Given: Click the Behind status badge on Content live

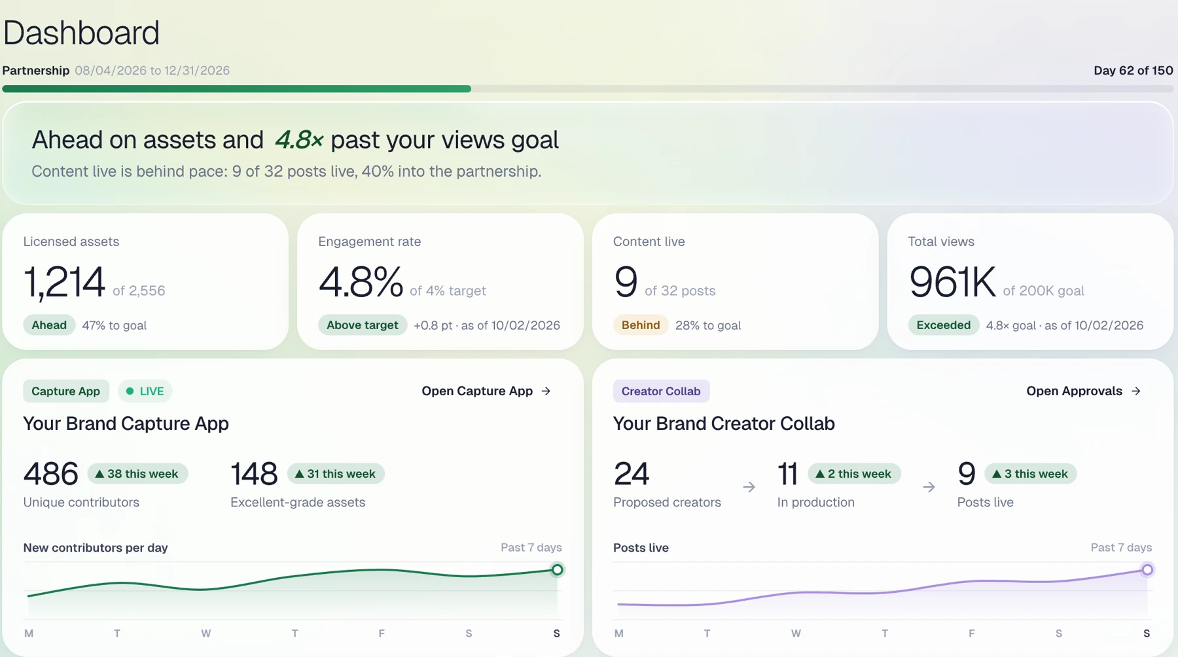Looking at the screenshot, I should pos(641,325).
